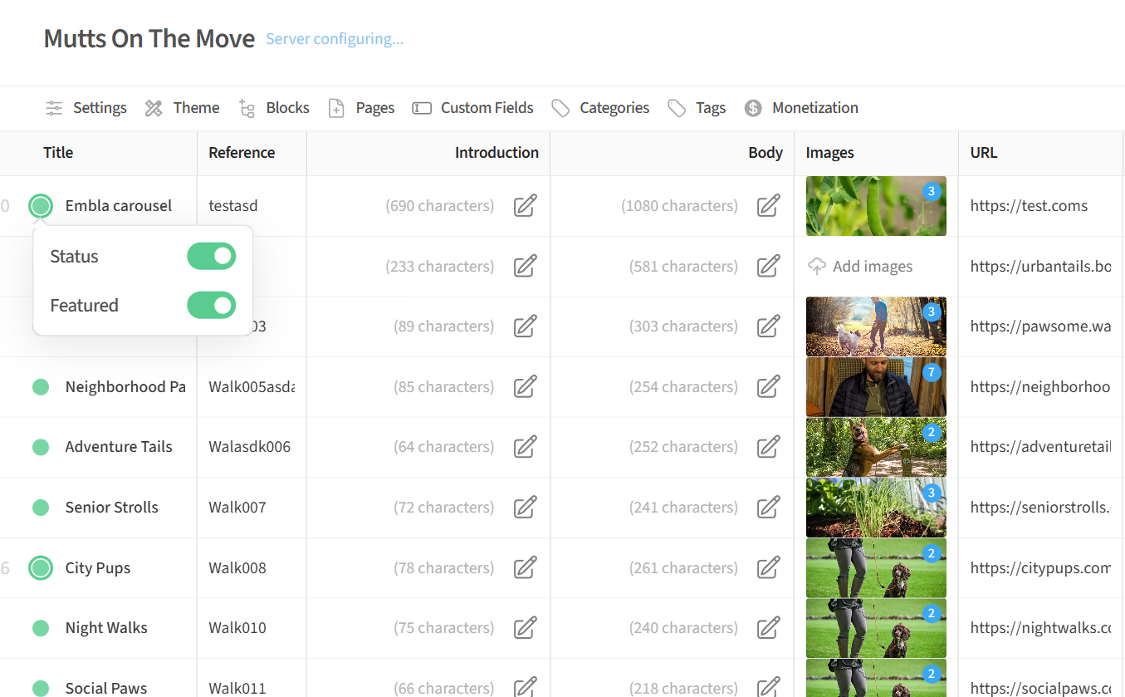Click the Custom Fields icon
1125x697 pixels.
(422, 108)
